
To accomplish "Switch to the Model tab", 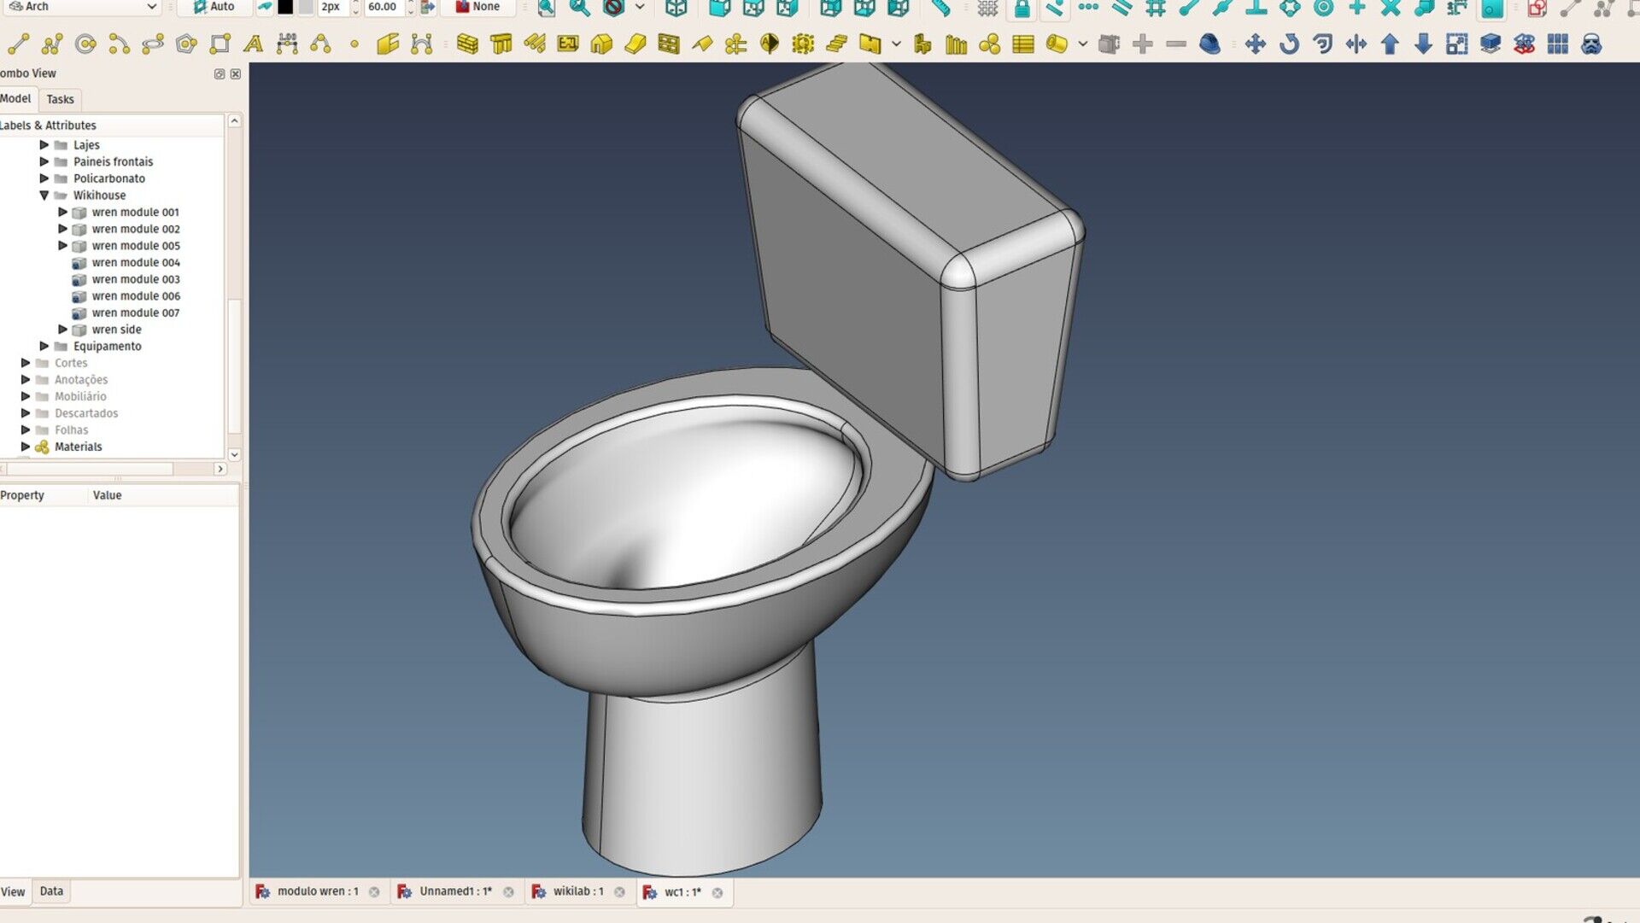I will (15, 98).
